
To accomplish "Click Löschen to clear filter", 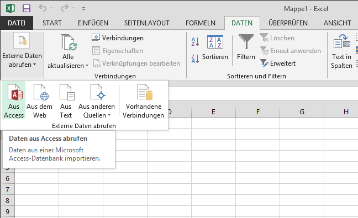I will click(277, 38).
